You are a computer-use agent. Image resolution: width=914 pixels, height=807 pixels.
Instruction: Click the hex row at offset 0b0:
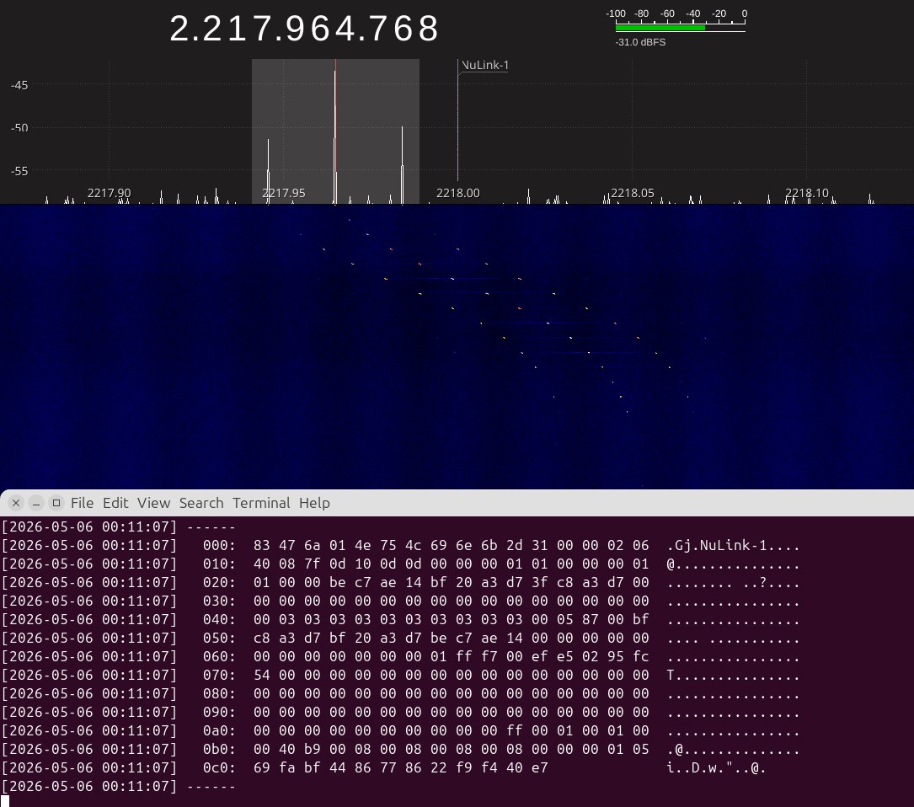[400, 749]
